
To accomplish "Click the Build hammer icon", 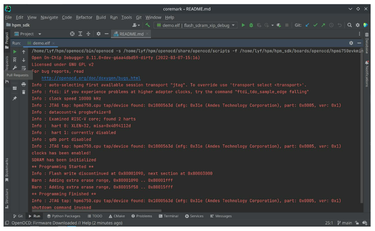I will [148, 25].
